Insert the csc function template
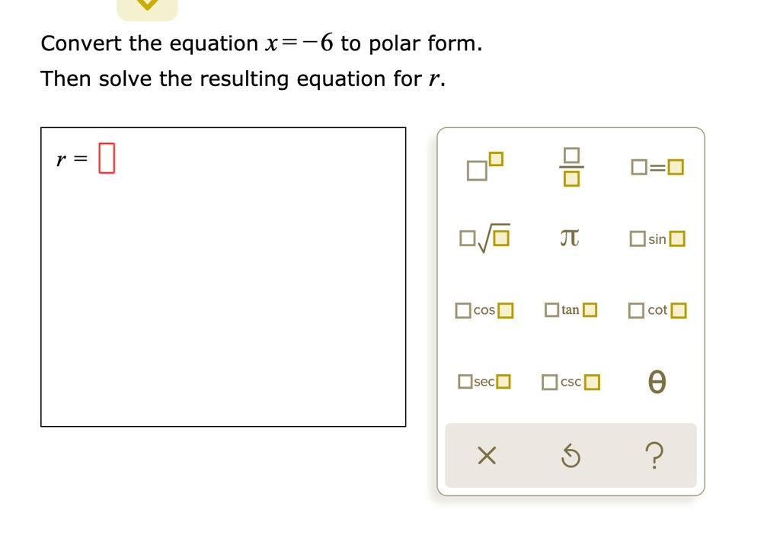 click(569, 381)
